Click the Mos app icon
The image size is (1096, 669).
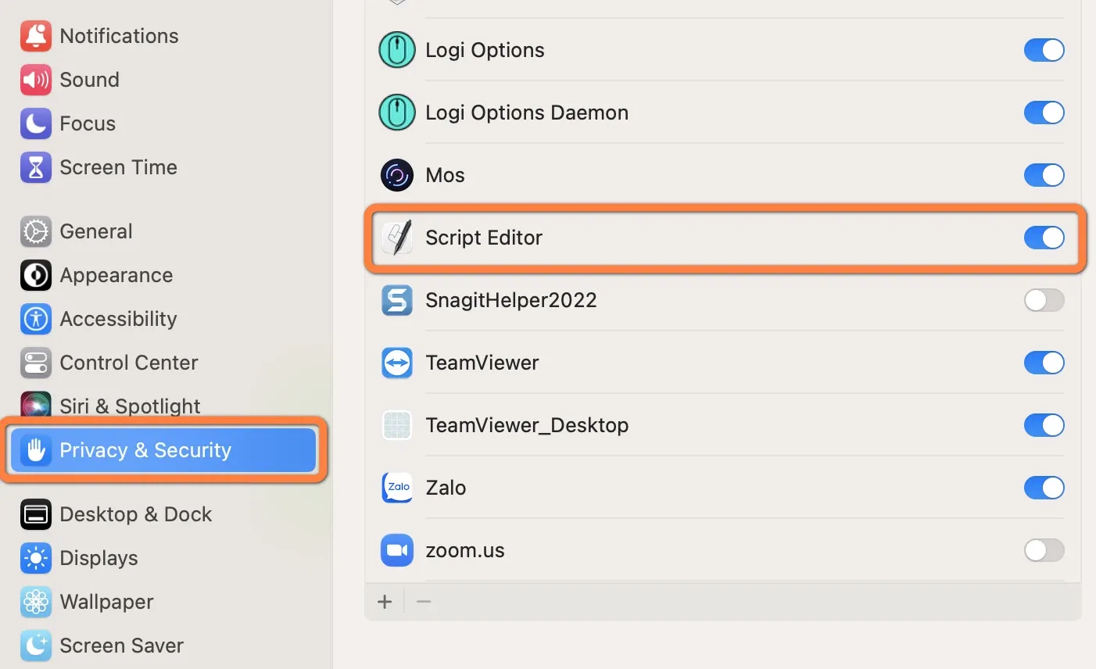[397, 175]
